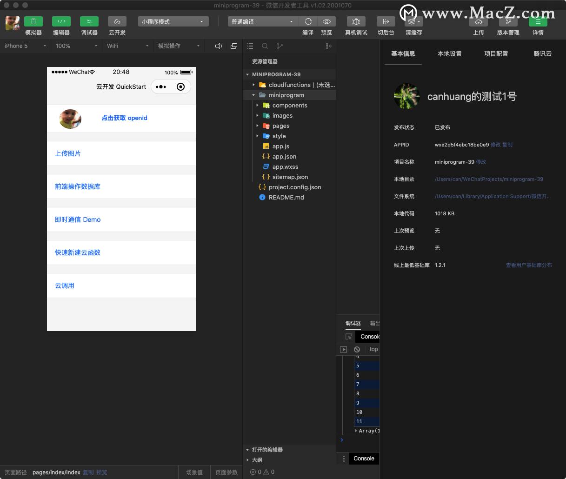This screenshot has height=479, width=566.
Task: Switch to the 腾讯云 tab
Action: pos(543,53)
